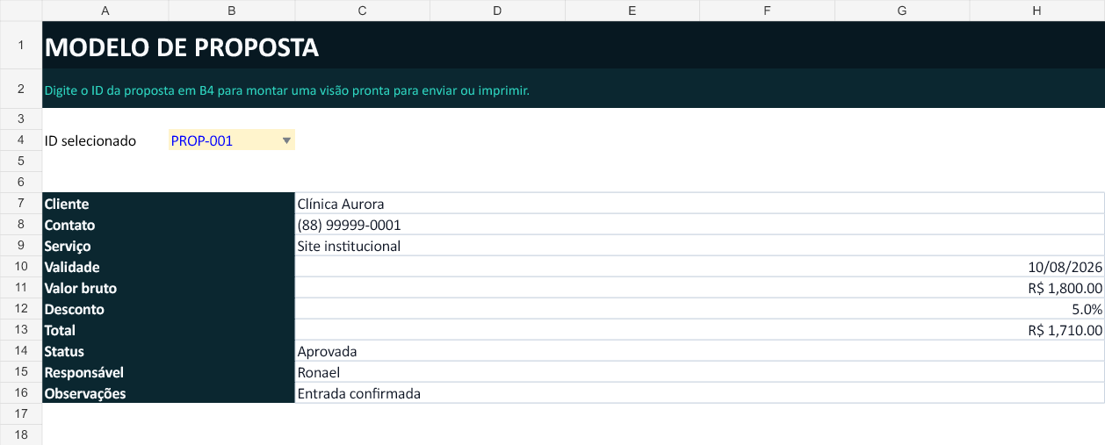Click the 5.0% discount value
The height and width of the screenshot is (445, 1105).
(1087, 309)
